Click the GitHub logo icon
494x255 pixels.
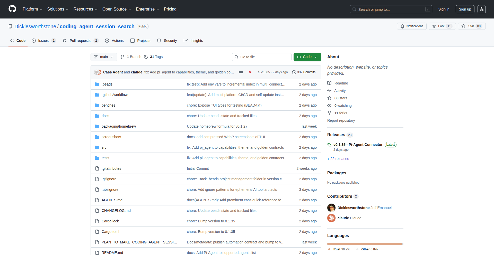point(12,9)
